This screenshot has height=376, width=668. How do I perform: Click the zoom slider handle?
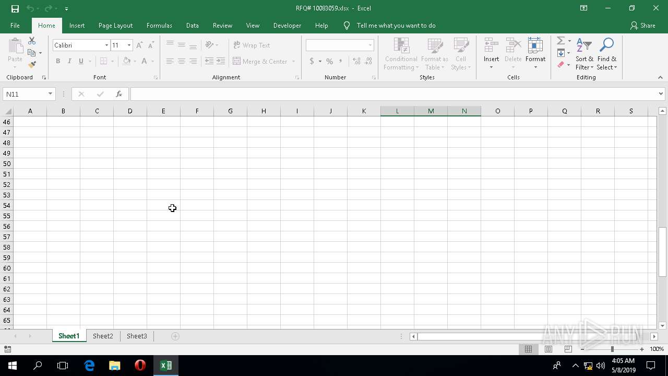[612, 349]
